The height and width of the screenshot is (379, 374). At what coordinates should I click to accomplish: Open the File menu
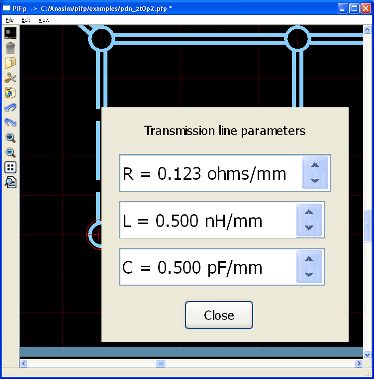pyautogui.click(x=9, y=20)
